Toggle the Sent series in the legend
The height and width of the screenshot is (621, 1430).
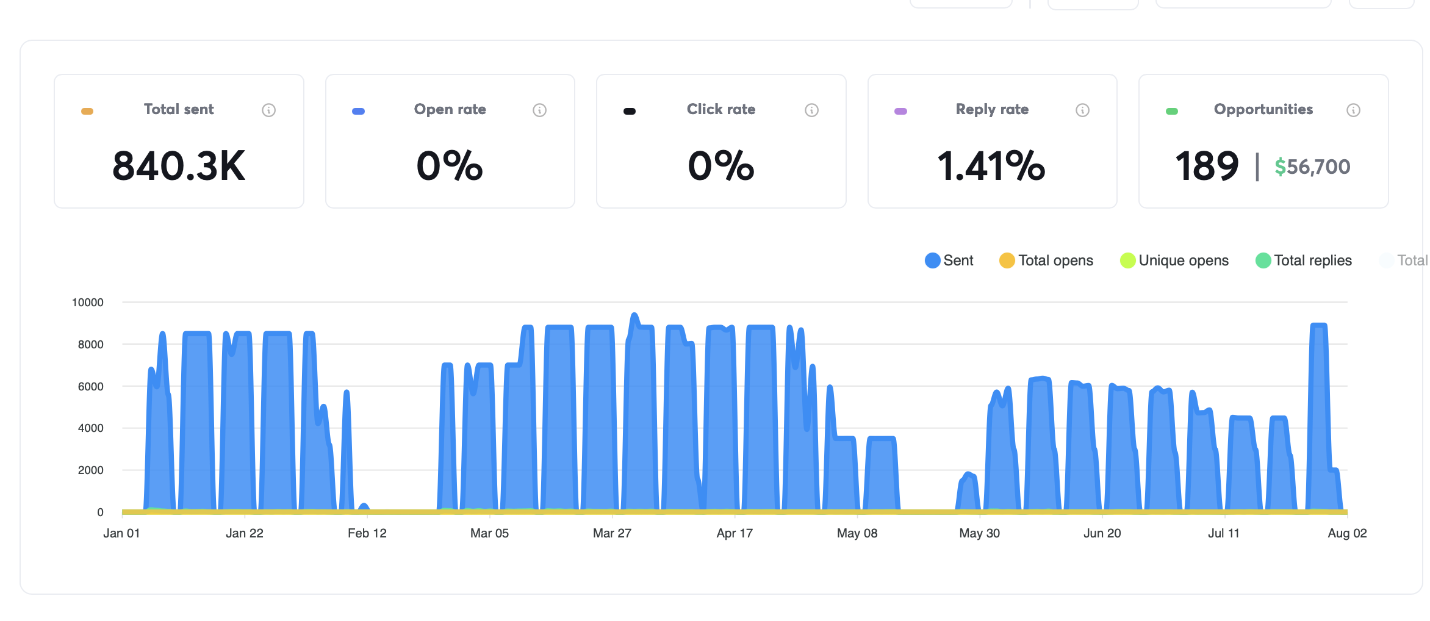point(949,260)
